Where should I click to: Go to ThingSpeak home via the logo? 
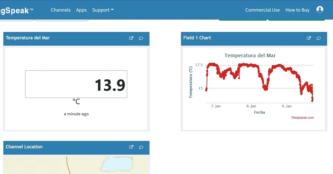coord(17,10)
